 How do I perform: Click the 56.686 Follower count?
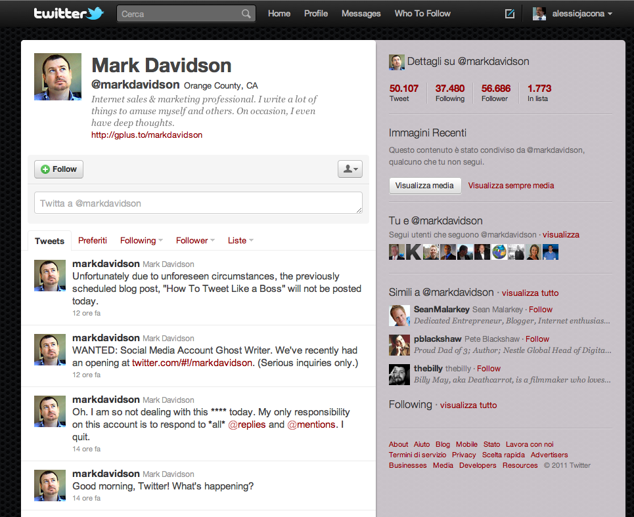495,93
